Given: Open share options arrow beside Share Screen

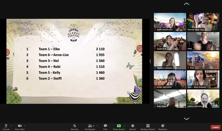Looking at the screenshot, I should tap(124, 126).
